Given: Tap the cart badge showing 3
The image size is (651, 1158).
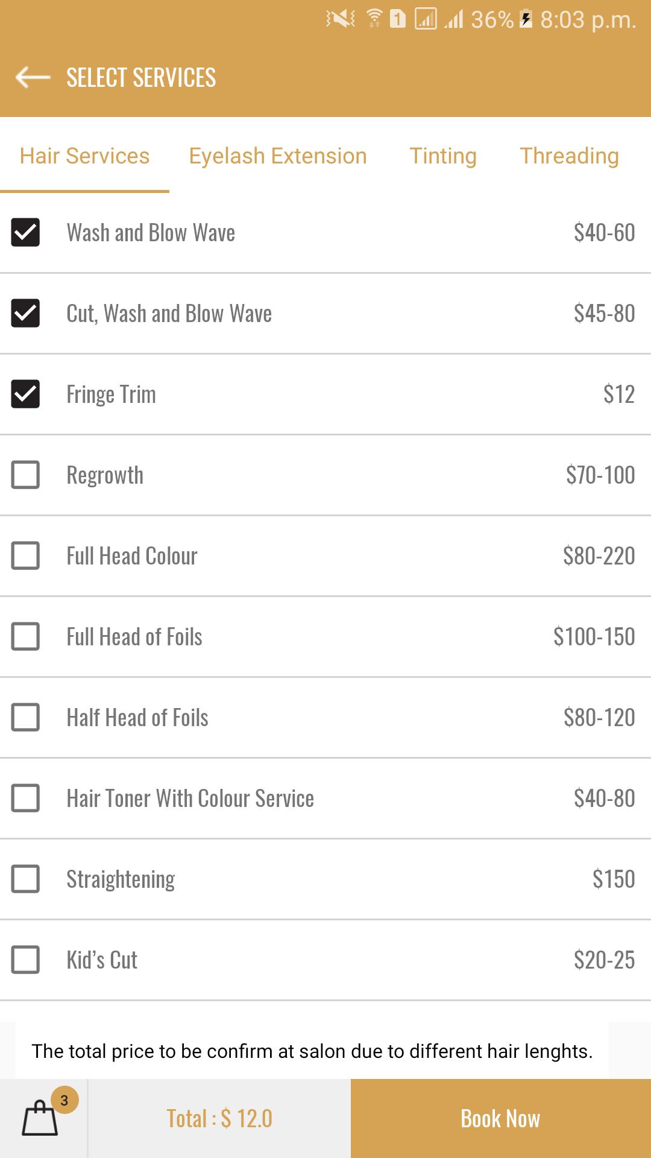Looking at the screenshot, I should (x=64, y=1101).
